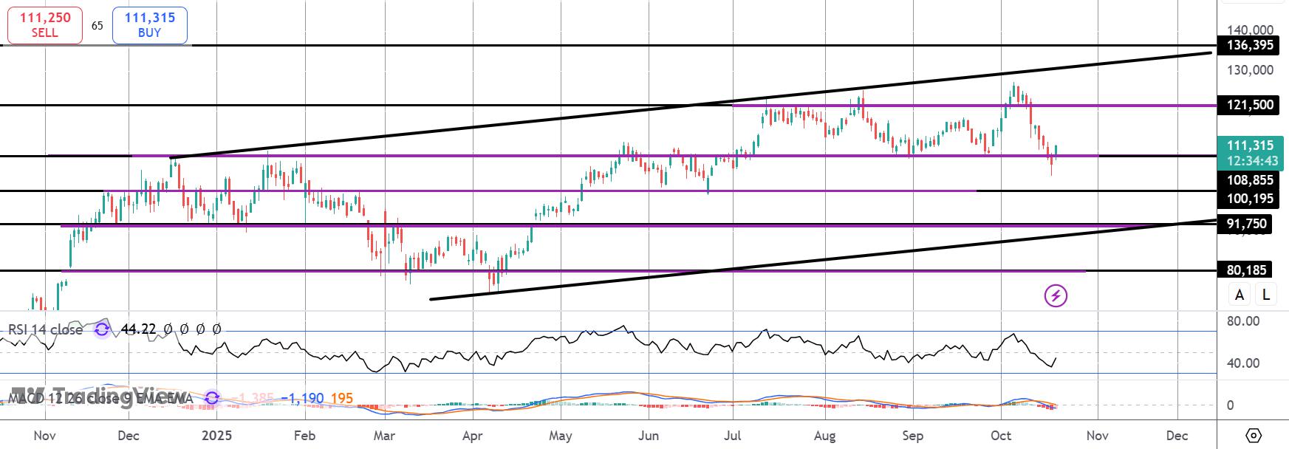Open the RSI 14 close indicator legend
Image resolution: width=1289 pixels, height=449 pixels.
(45, 329)
